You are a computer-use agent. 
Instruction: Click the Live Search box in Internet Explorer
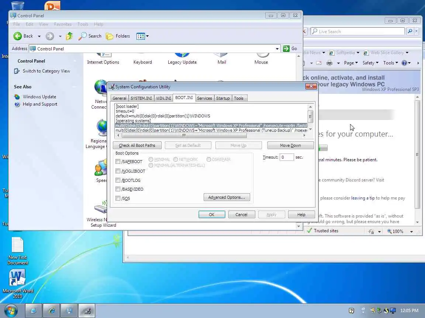coord(357,31)
